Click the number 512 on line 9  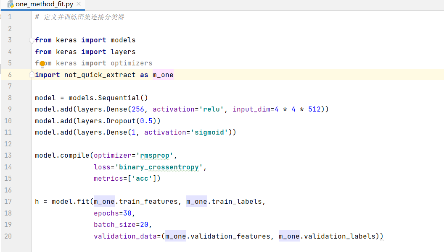pos(314,109)
